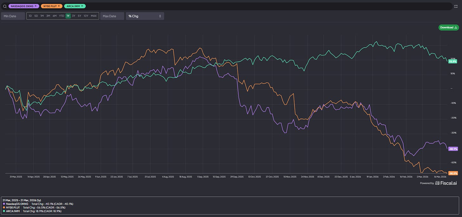Click the 16 Mar, 2026 axis label

coord(440,177)
